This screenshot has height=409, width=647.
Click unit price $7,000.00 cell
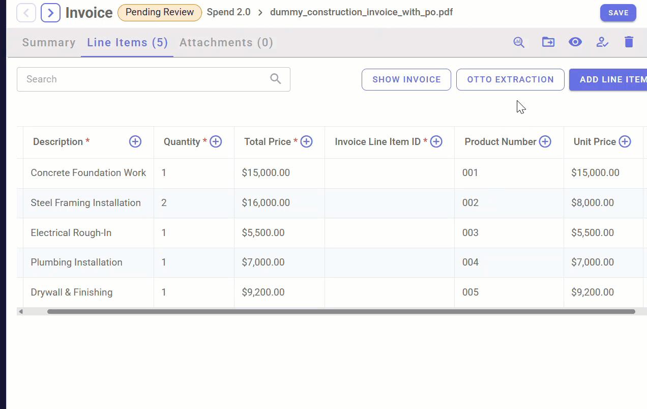[603, 262]
